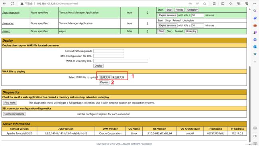Open the sidebar settings gear icon

click(255, 143)
